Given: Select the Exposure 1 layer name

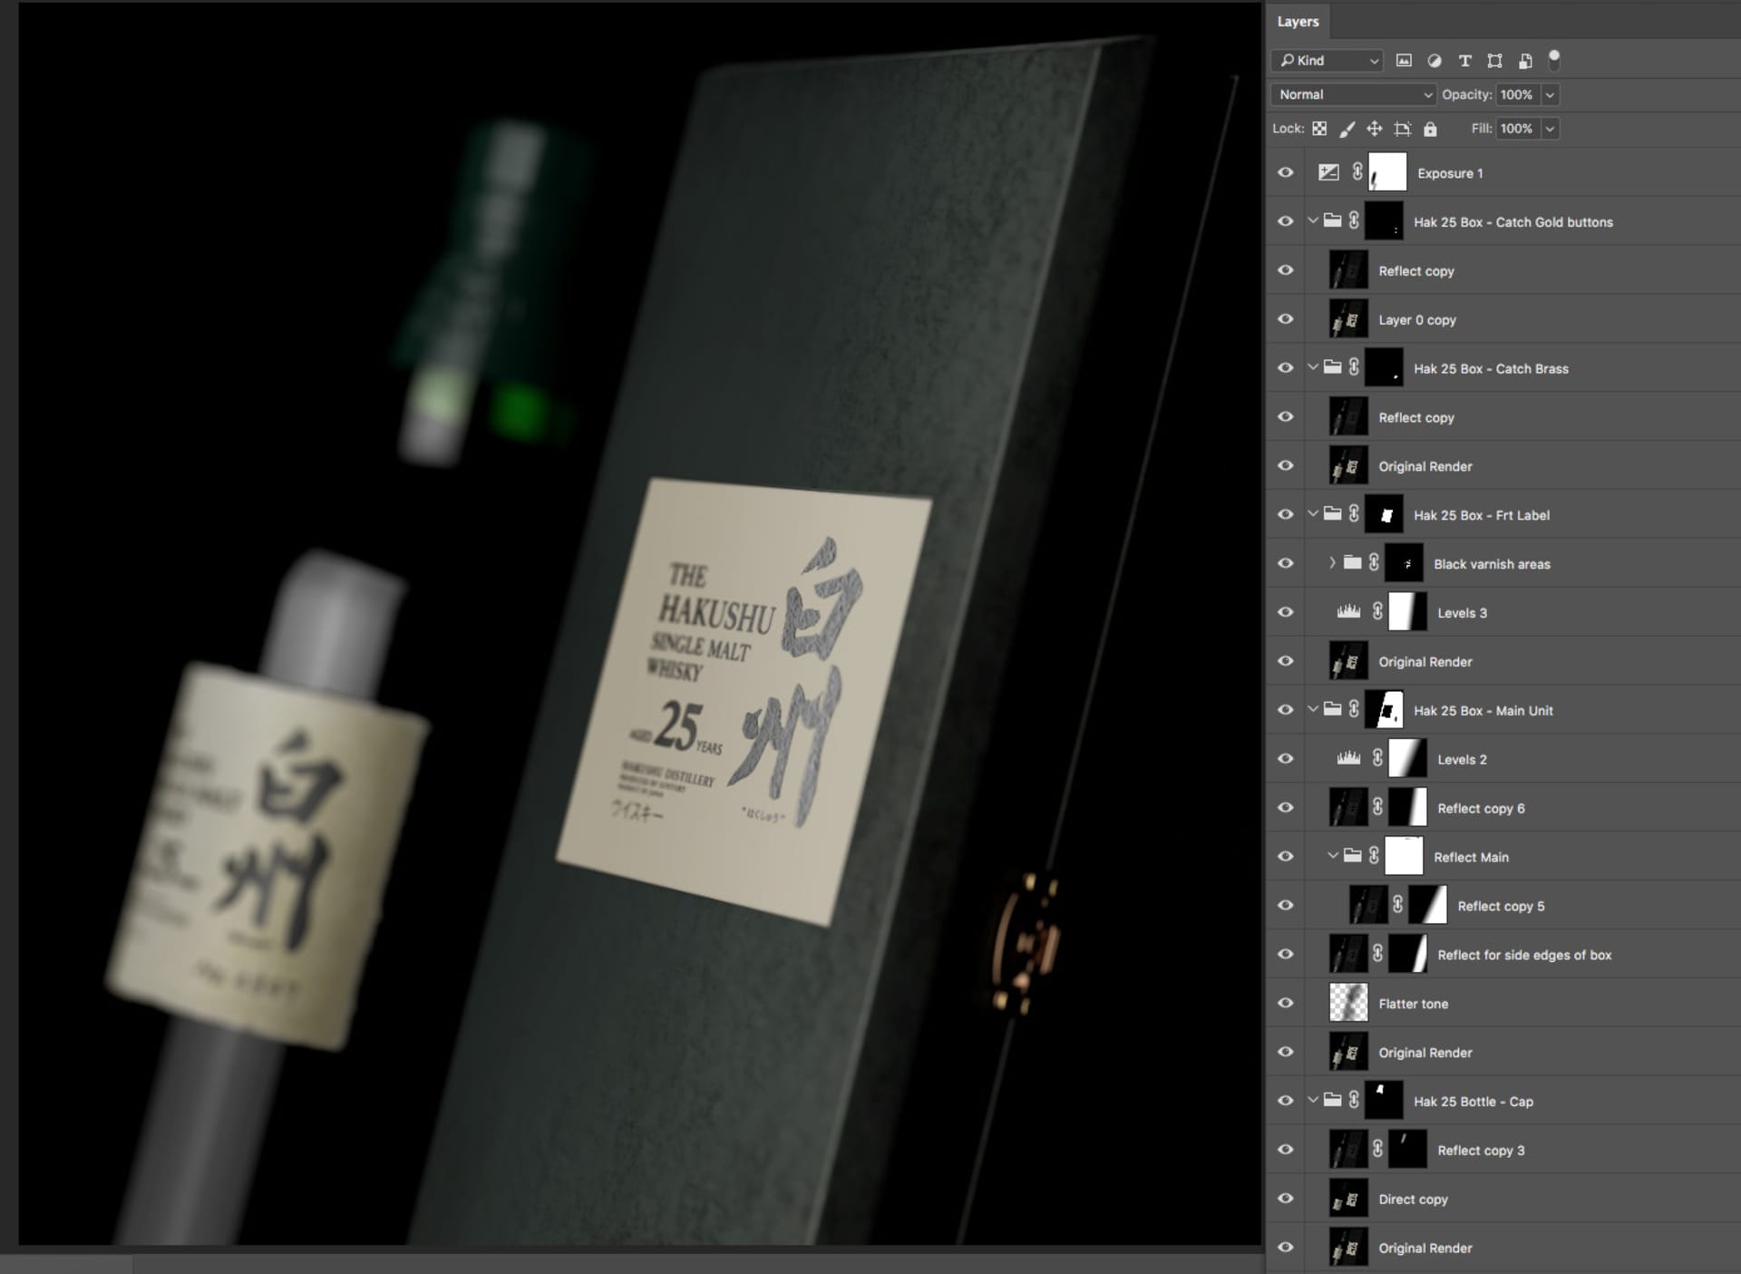Looking at the screenshot, I should point(1450,173).
